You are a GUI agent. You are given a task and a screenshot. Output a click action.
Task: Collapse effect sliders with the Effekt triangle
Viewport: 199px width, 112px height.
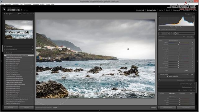pos(193,40)
